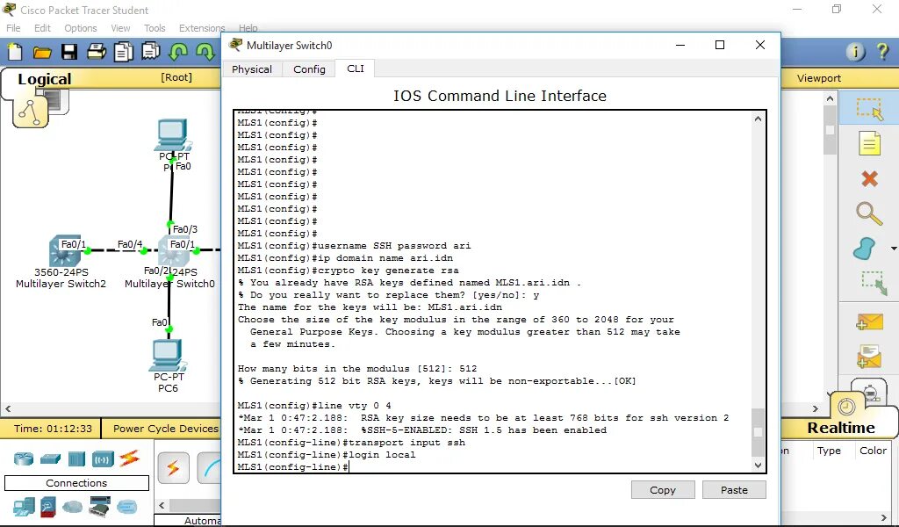
Task: Save the project with the floppy disk icon
Action: (69, 52)
